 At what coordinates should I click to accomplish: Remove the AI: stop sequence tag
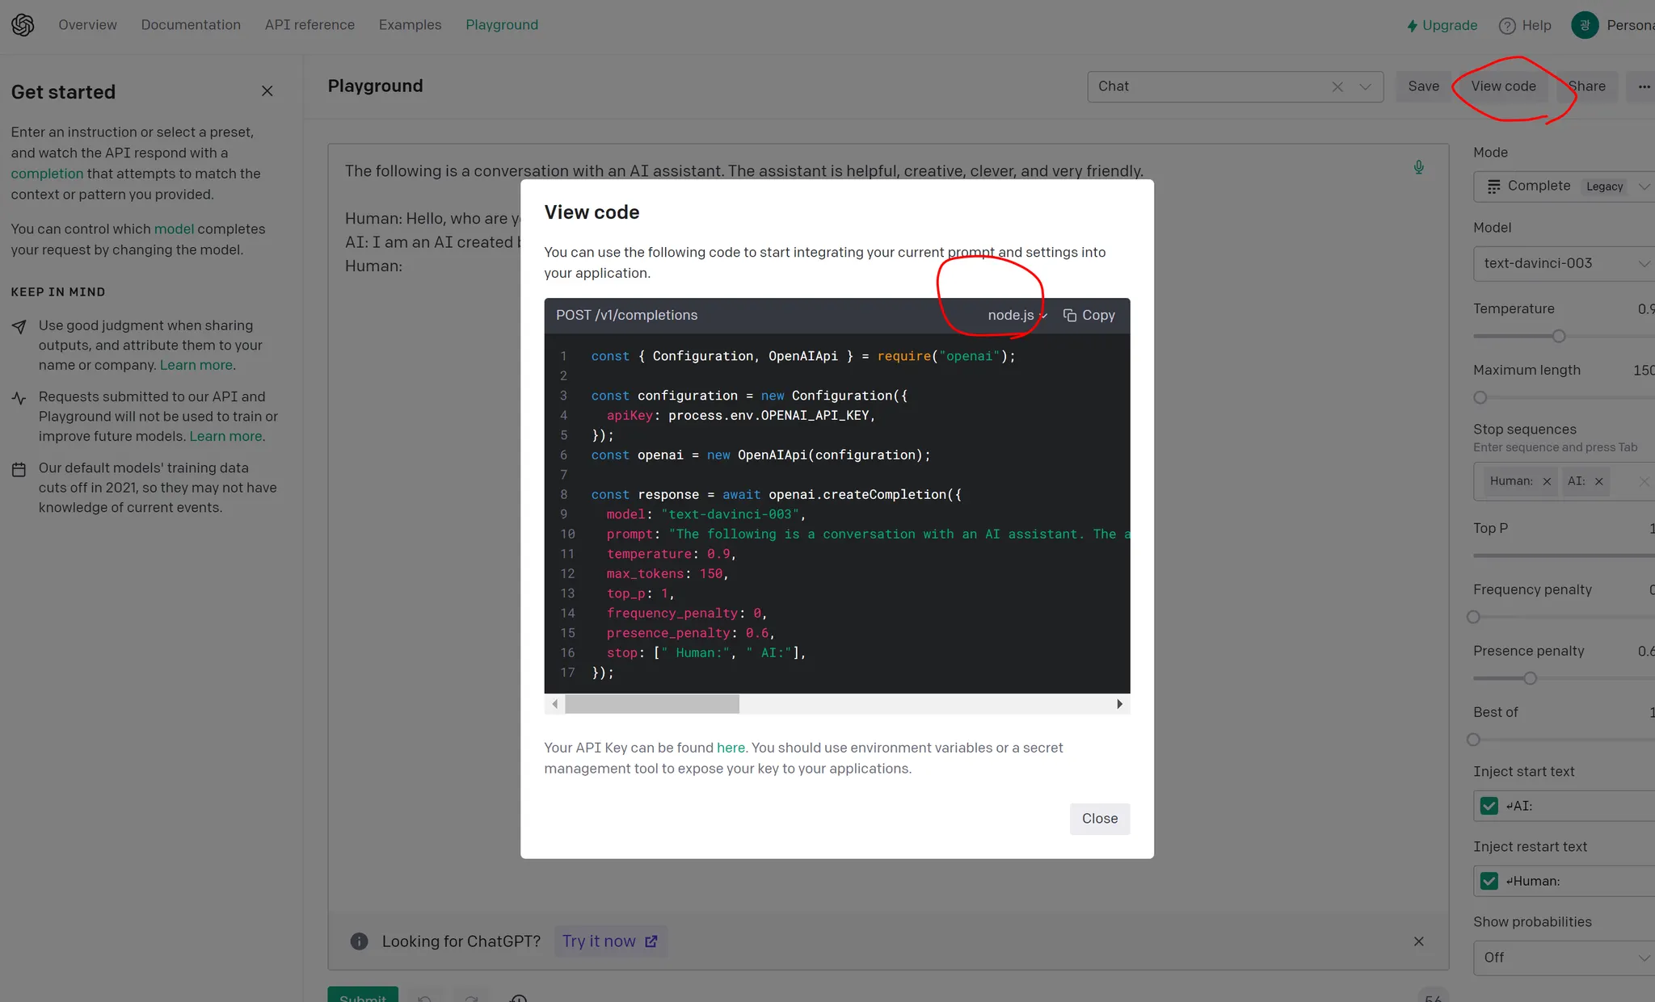(x=1598, y=481)
